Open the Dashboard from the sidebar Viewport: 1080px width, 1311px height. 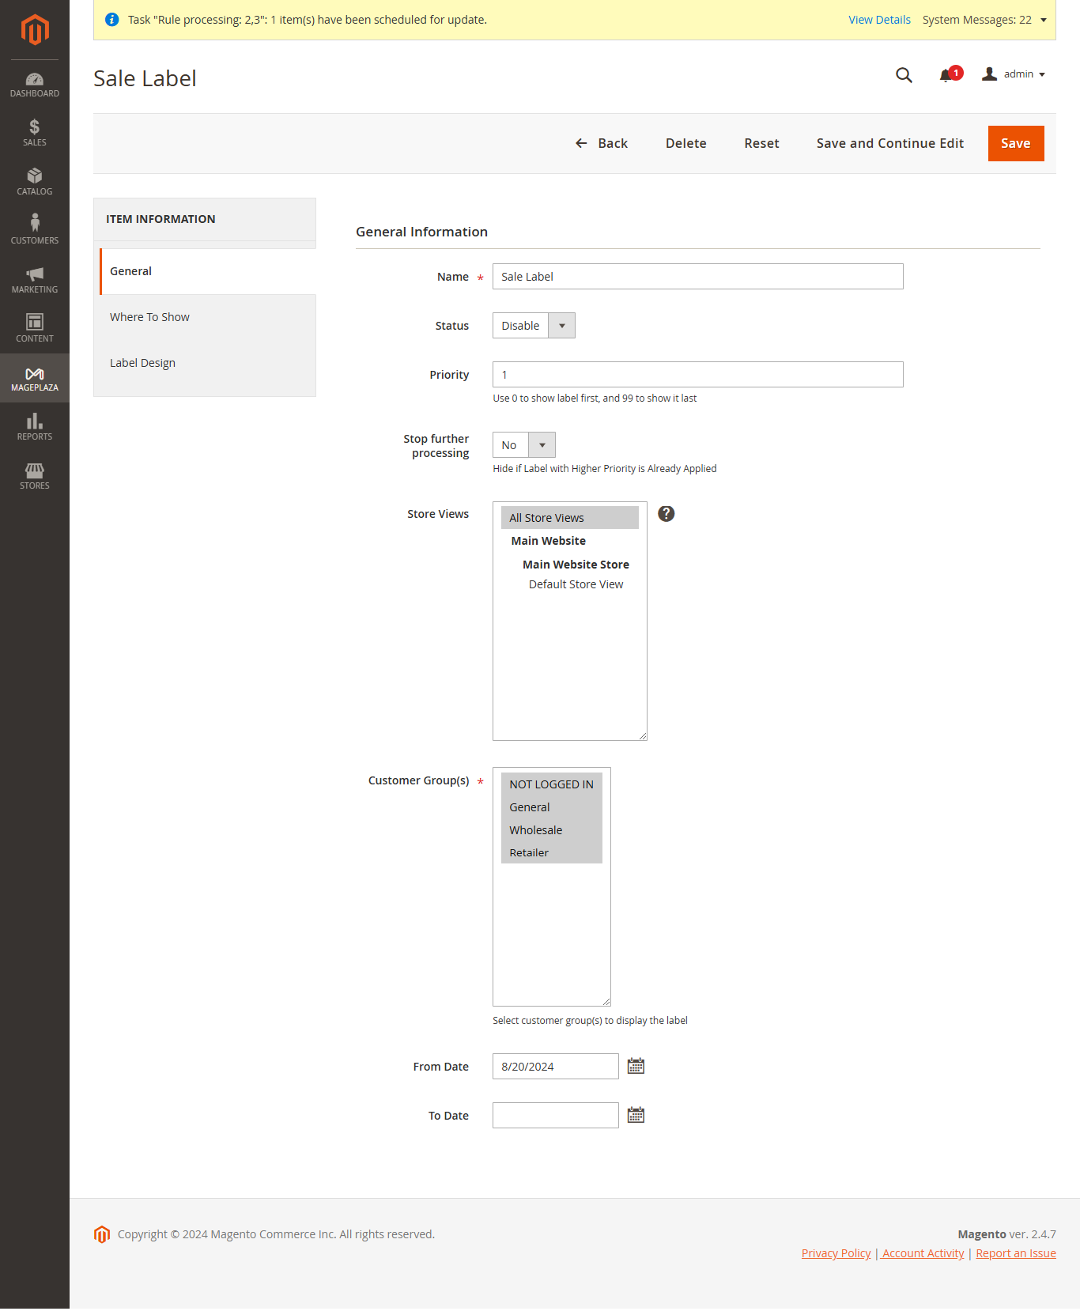(x=34, y=85)
